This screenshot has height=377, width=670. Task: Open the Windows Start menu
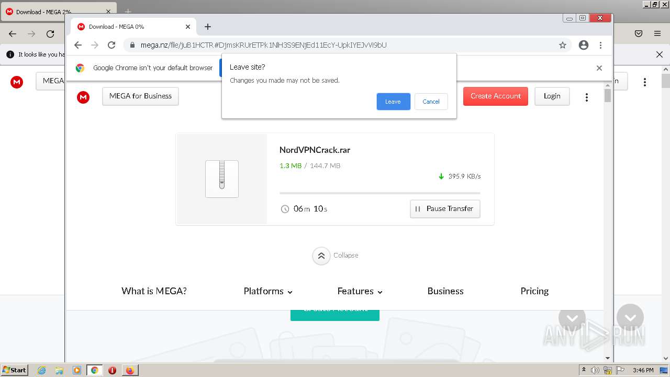pos(14,370)
